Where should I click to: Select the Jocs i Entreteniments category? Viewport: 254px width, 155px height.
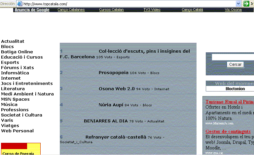coord(27,84)
